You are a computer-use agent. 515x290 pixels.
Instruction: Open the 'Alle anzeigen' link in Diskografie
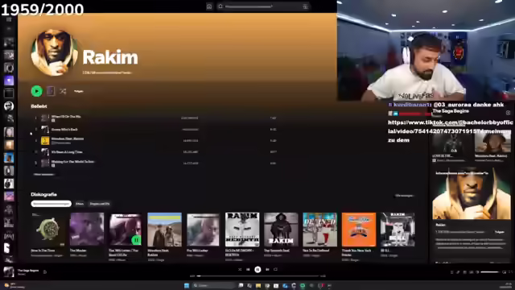[404, 196]
